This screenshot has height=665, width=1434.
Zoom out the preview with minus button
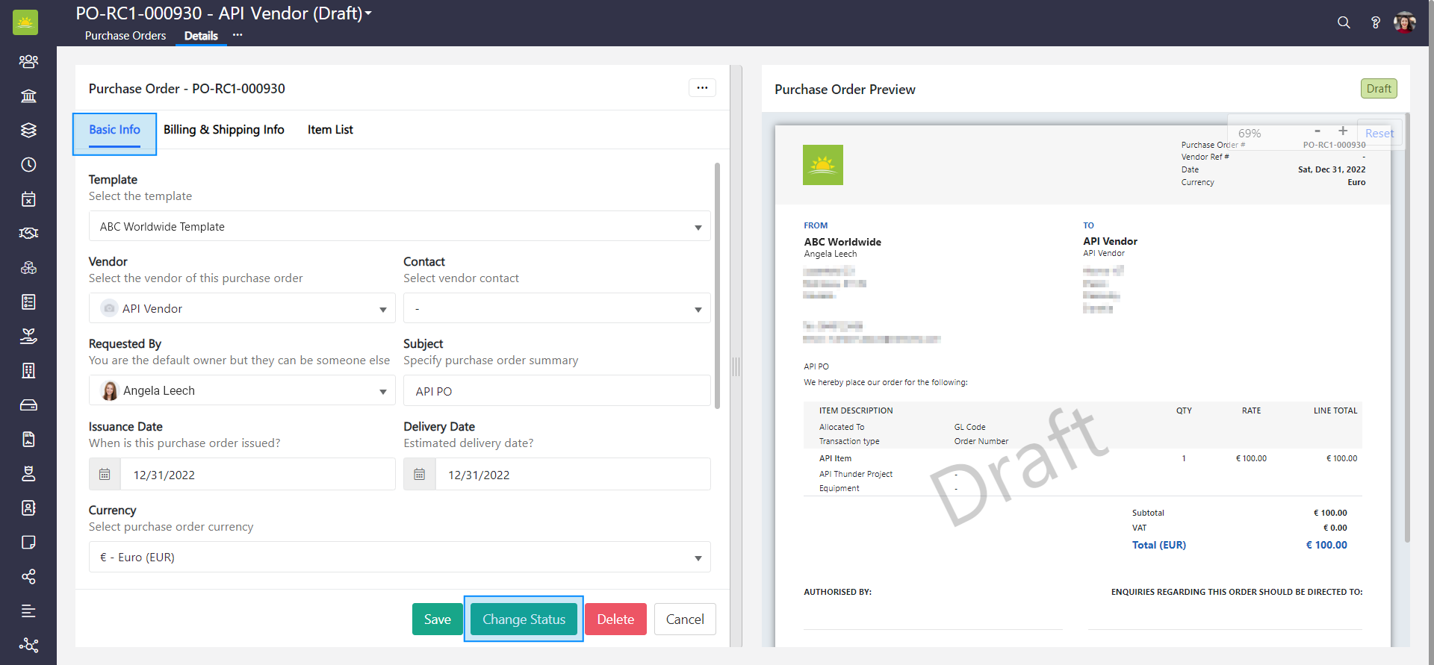[x=1317, y=131]
